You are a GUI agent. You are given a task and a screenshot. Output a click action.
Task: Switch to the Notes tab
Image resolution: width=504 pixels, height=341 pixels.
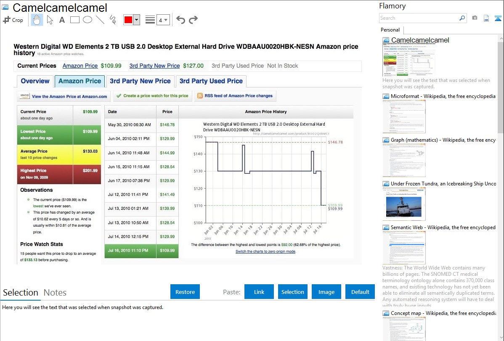[55, 293]
